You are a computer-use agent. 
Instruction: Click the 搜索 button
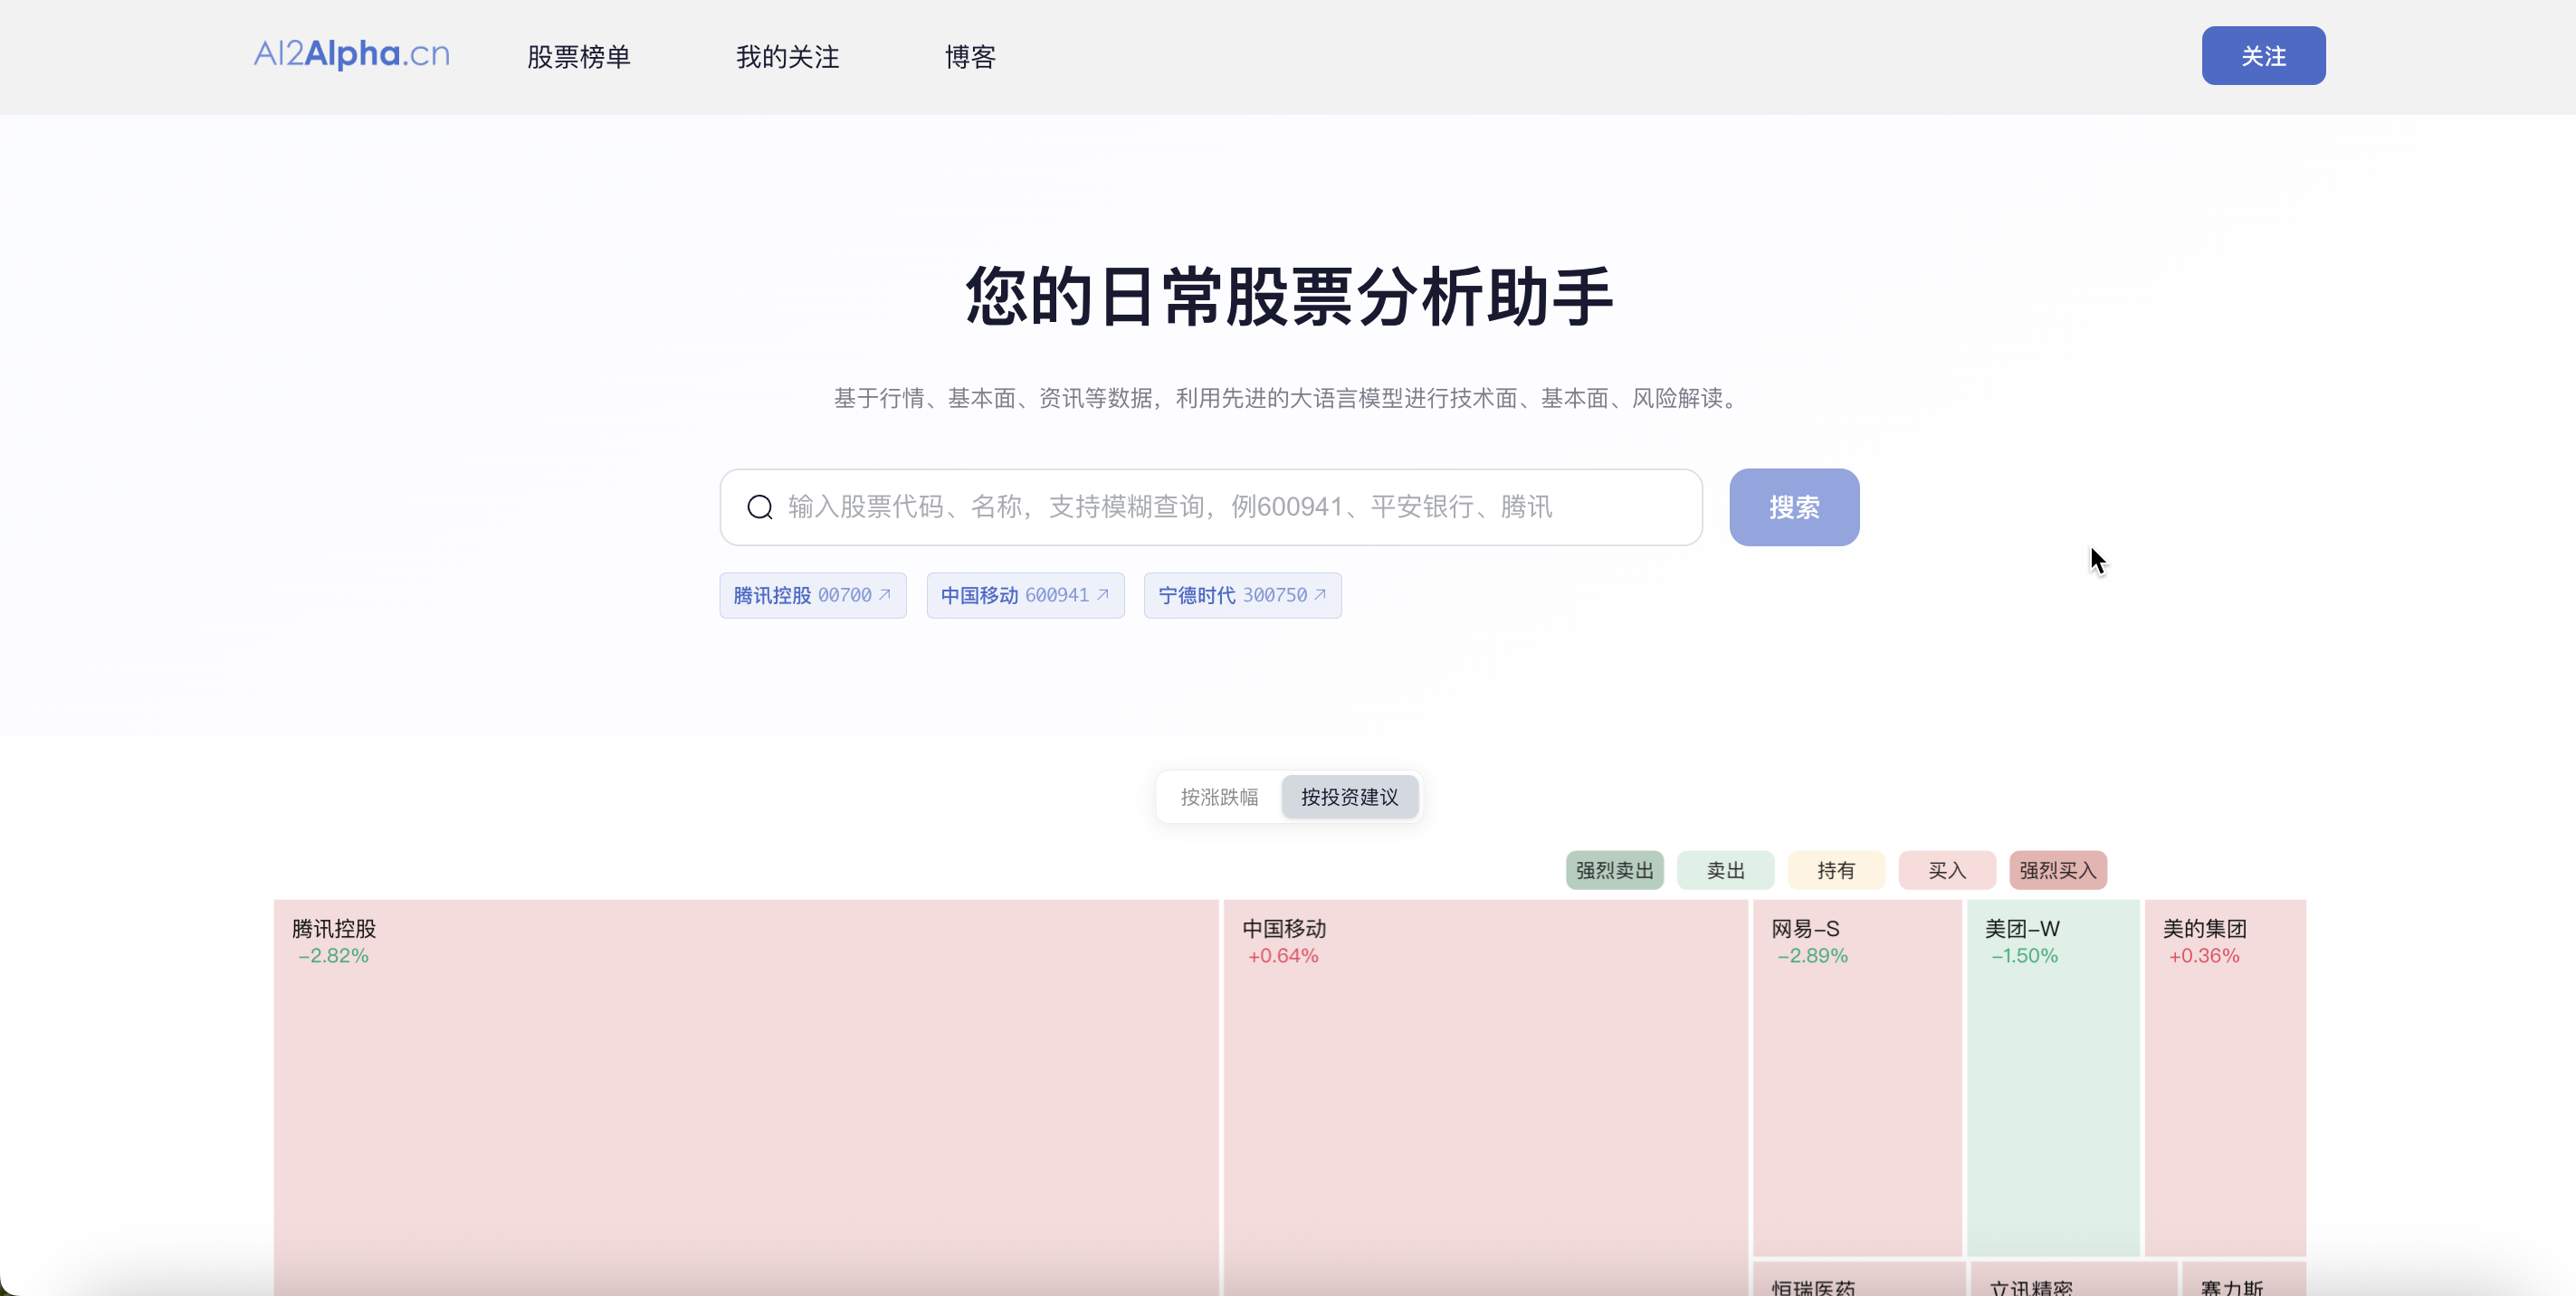coord(1794,507)
